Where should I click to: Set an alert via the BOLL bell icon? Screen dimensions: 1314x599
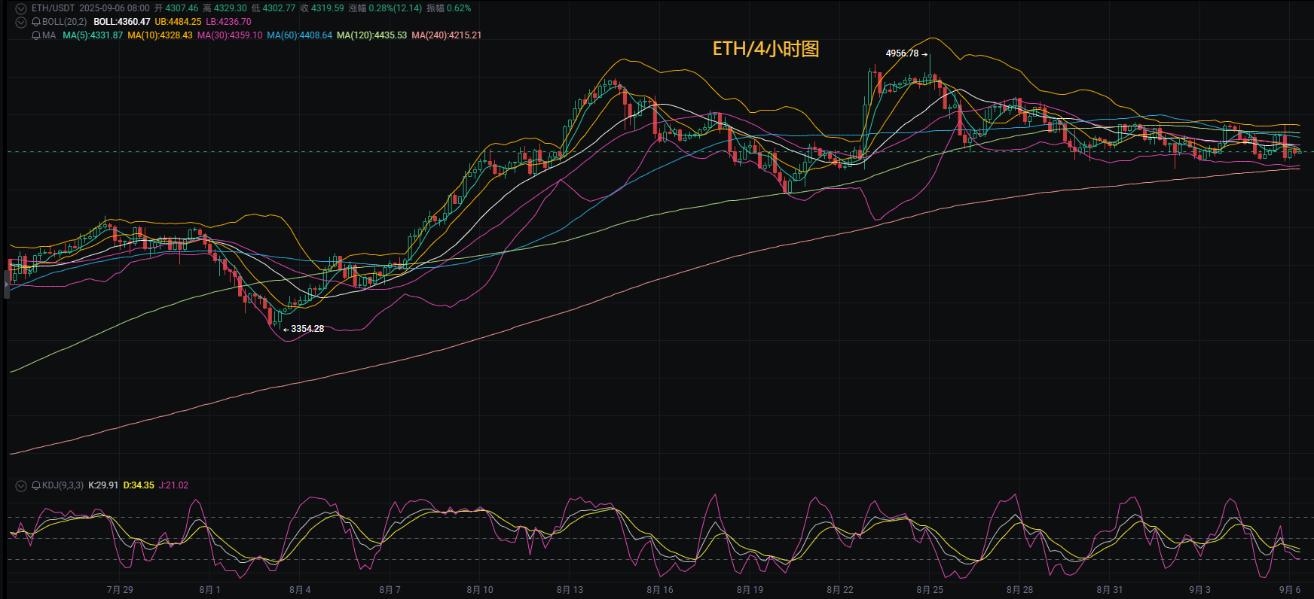click(x=36, y=22)
